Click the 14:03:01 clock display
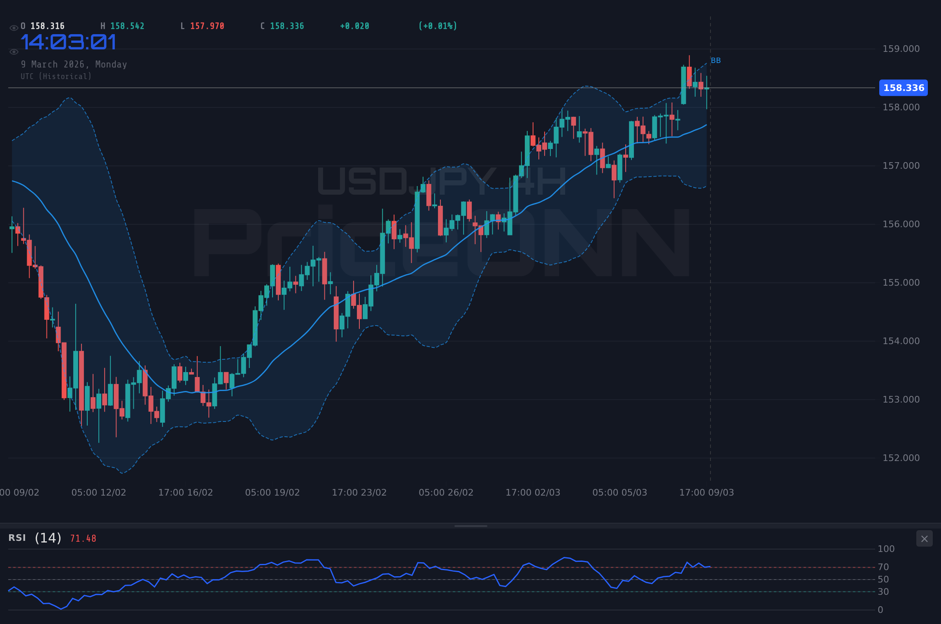The image size is (941, 624). tap(69, 42)
